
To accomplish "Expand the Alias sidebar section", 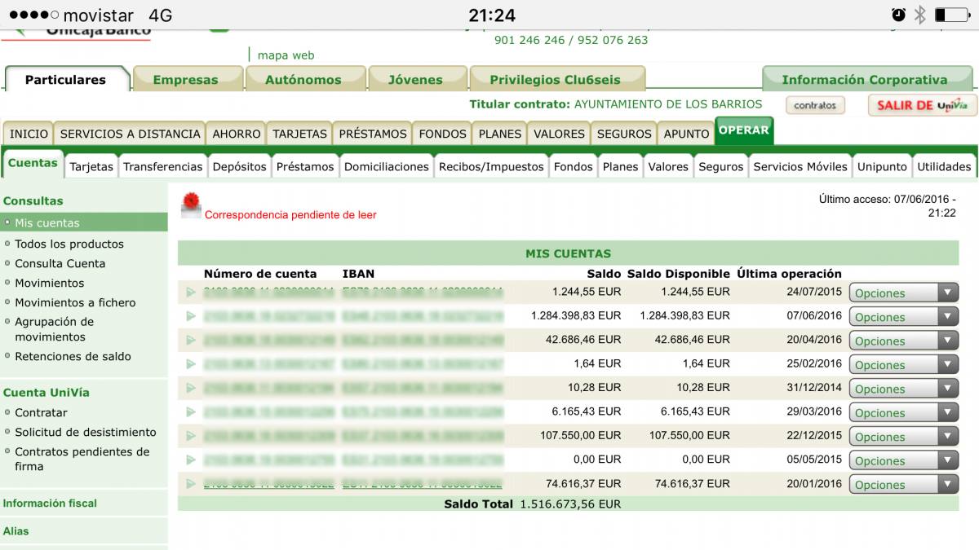I will coord(16,531).
